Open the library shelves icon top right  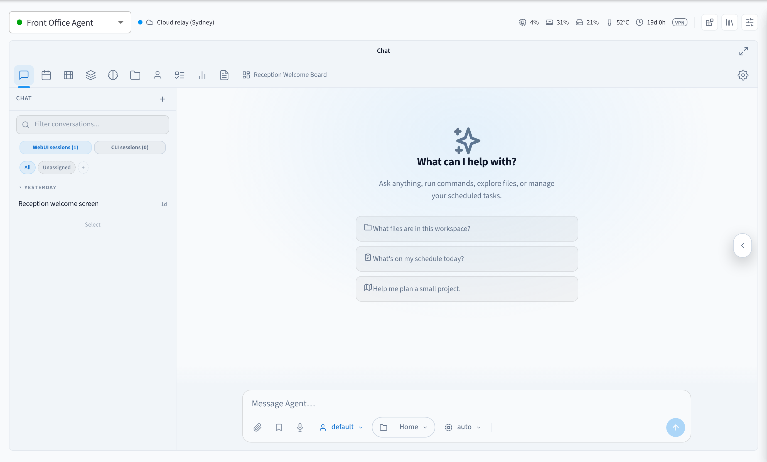pos(729,23)
